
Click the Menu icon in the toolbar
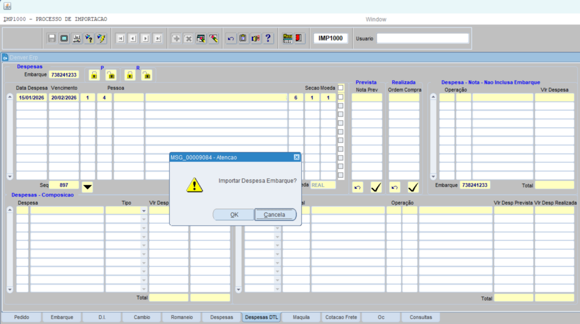pyautogui.click(x=287, y=39)
